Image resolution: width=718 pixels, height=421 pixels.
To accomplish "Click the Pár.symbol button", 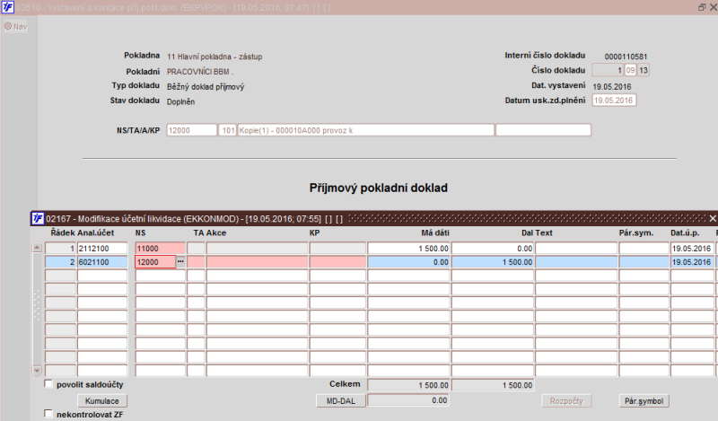I will click(x=644, y=401).
